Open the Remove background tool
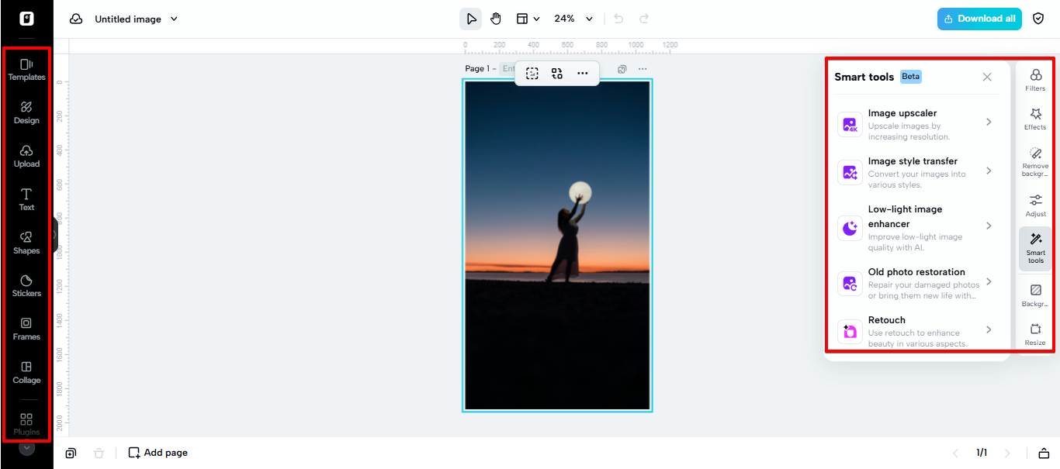This screenshot has height=469, width=1060. 1035,162
